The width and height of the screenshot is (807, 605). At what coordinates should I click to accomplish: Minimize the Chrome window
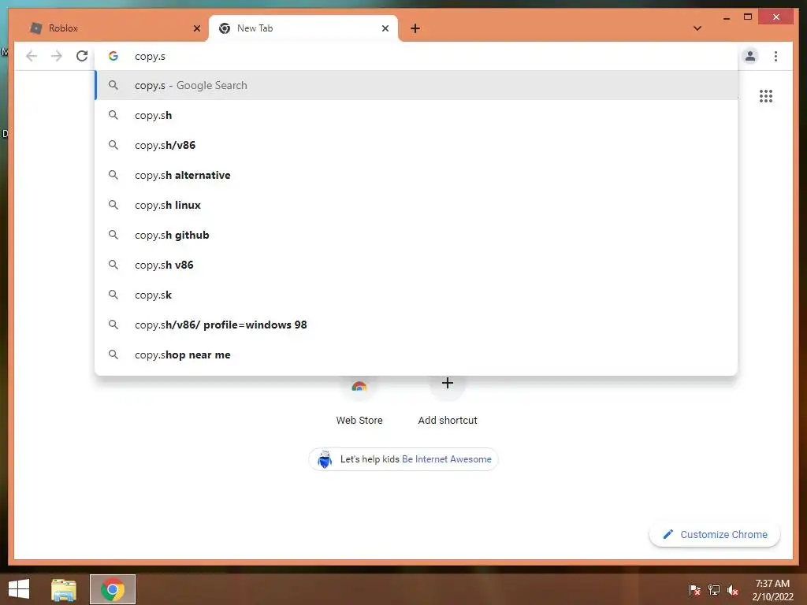726,17
